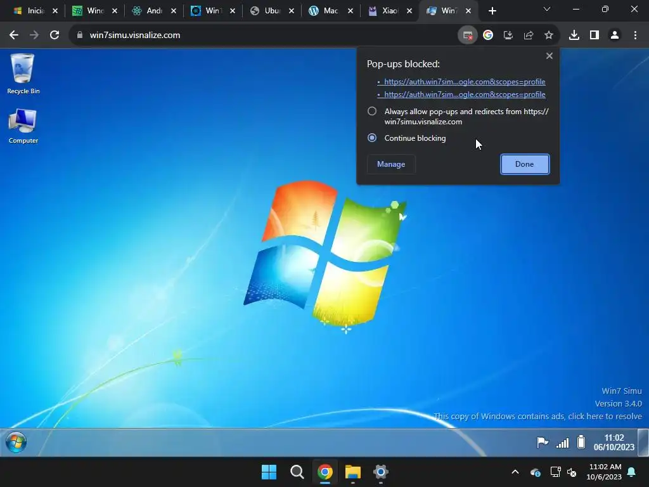
Task: Click the pop-up blocked icon in address bar
Action: pos(468,36)
